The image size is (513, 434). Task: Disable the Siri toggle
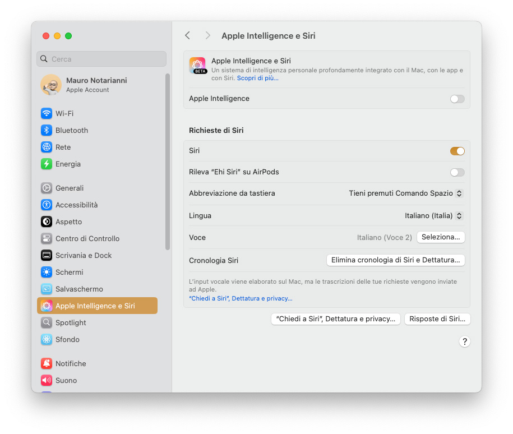(x=457, y=151)
